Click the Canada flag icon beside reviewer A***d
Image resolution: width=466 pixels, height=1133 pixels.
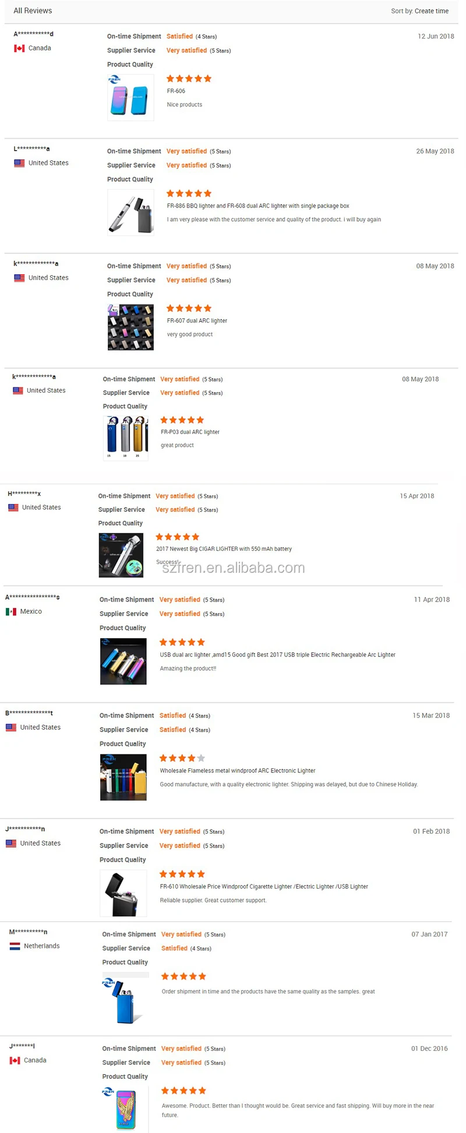18,48
